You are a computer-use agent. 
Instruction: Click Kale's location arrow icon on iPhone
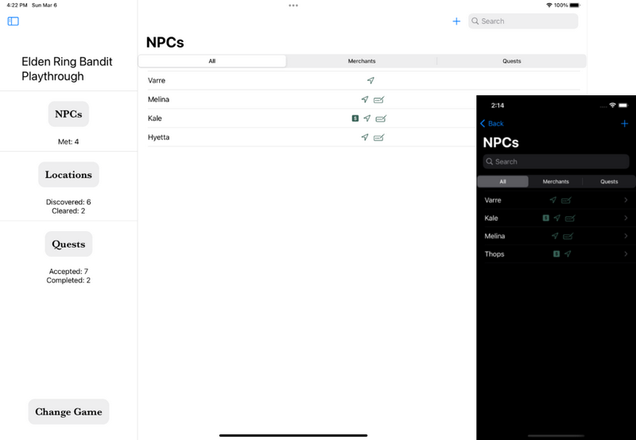[x=557, y=218]
